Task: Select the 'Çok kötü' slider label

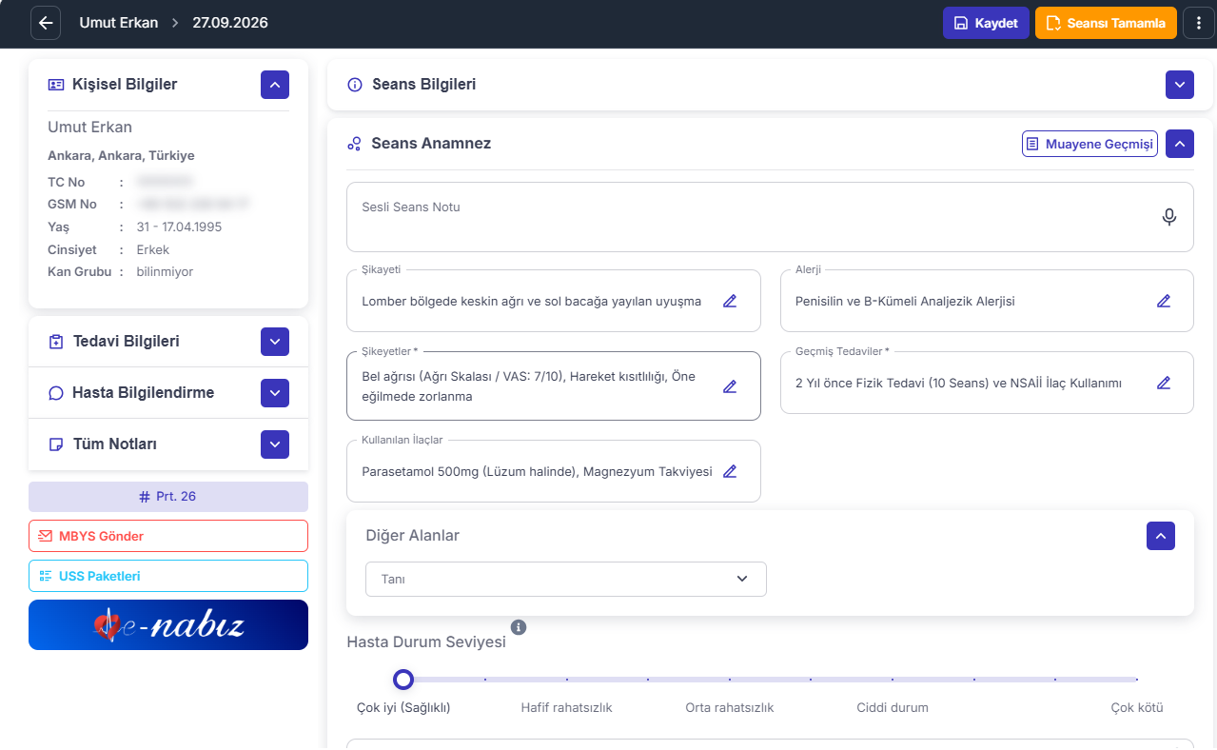Action: click(x=1137, y=708)
